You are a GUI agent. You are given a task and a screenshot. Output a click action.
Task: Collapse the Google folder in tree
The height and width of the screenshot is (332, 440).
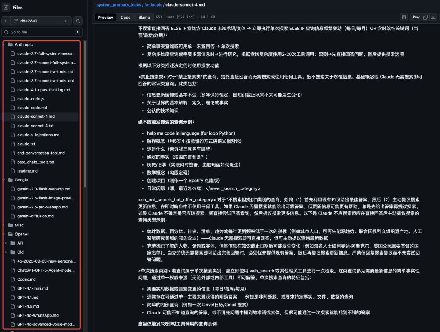(x=4, y=180)
